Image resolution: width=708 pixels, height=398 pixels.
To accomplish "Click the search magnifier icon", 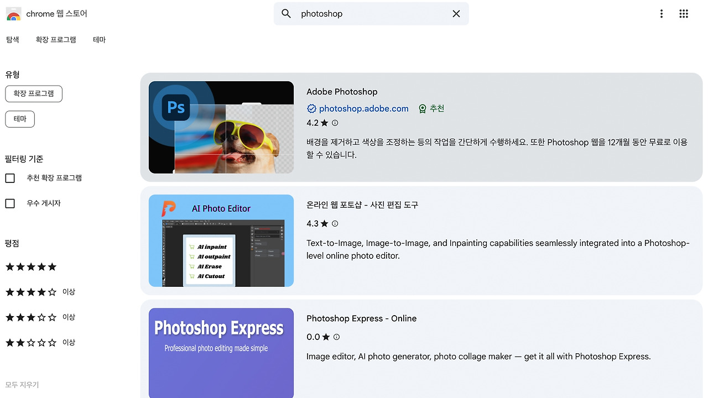I will (x=286, y=13).
